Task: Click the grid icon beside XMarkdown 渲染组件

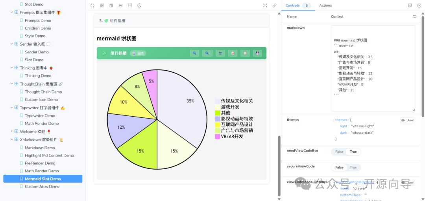Action: coord(16,140)
